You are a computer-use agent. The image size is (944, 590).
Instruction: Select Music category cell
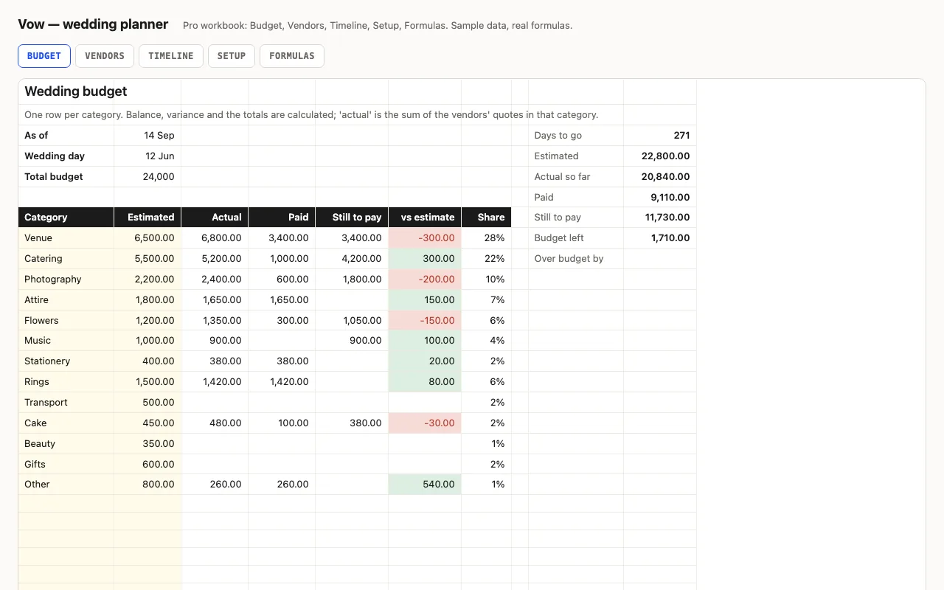click(66, 341)
